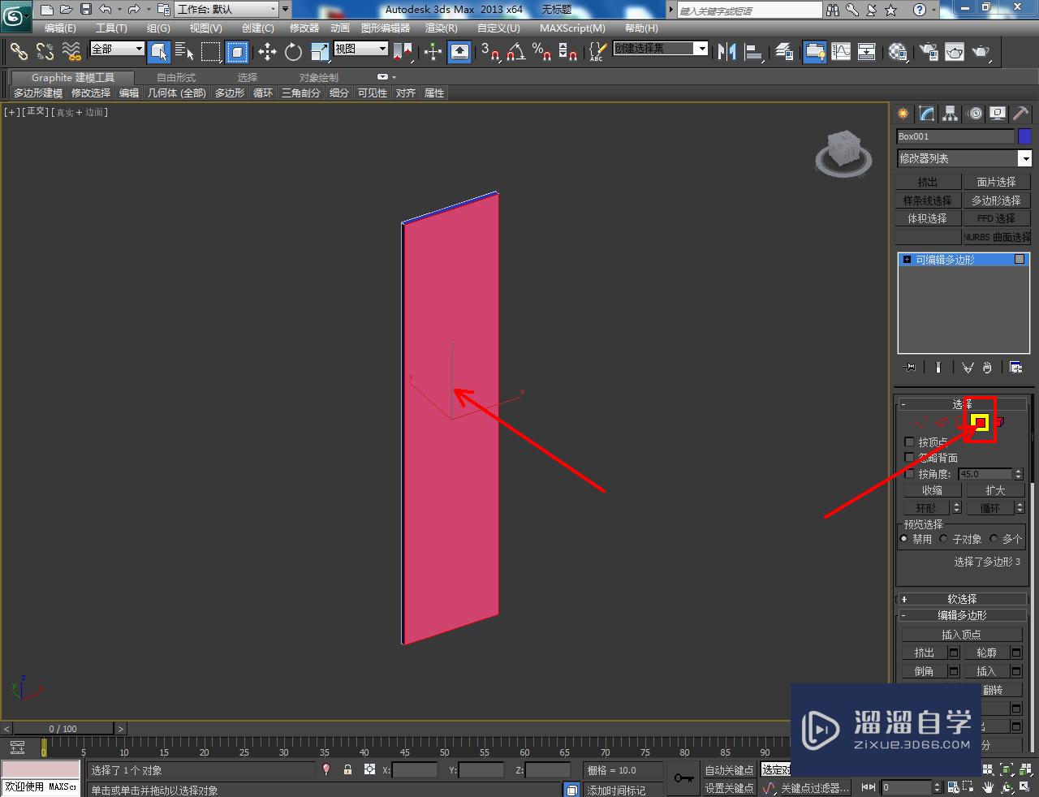Collapse the 编辑多边形 rollout
The height and width of the screenshot is (797, 1039).
coord(962,615)
